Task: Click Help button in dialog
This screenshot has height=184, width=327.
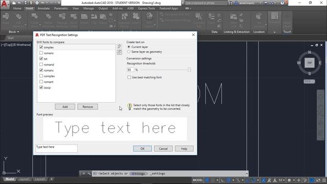Action: [184, 149]
